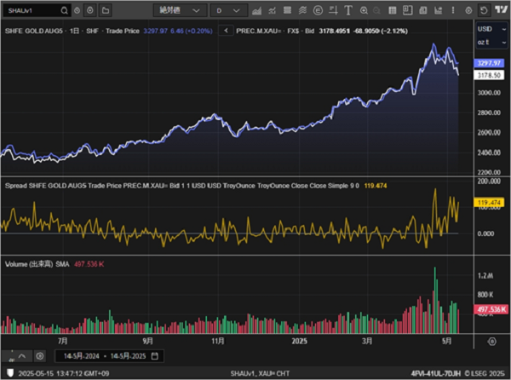The image size is (511, 380).
Task: Collapse legend with the left chevron button
Action: 226,31
